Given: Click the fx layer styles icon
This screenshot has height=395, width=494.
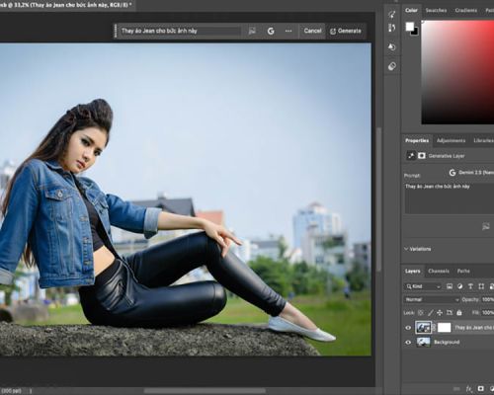Looking at the screenshot, I should [469, 389].
